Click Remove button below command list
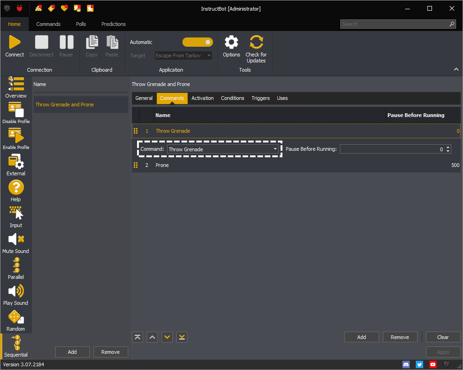Image resolution: width=463 pixels, height=370 pixels. [400, 337]
